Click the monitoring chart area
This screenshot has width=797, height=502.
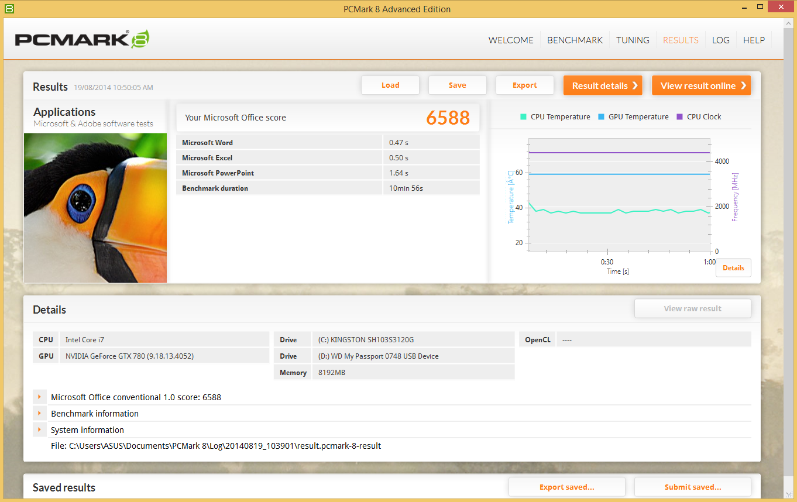point(619,195)
